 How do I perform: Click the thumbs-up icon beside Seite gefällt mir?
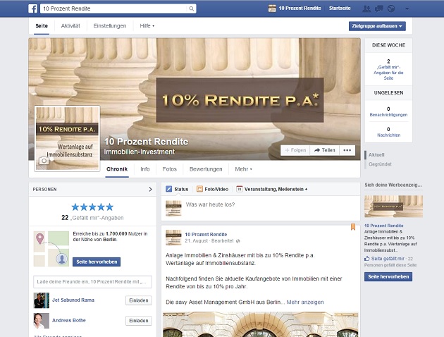click(x=367, y=259)
